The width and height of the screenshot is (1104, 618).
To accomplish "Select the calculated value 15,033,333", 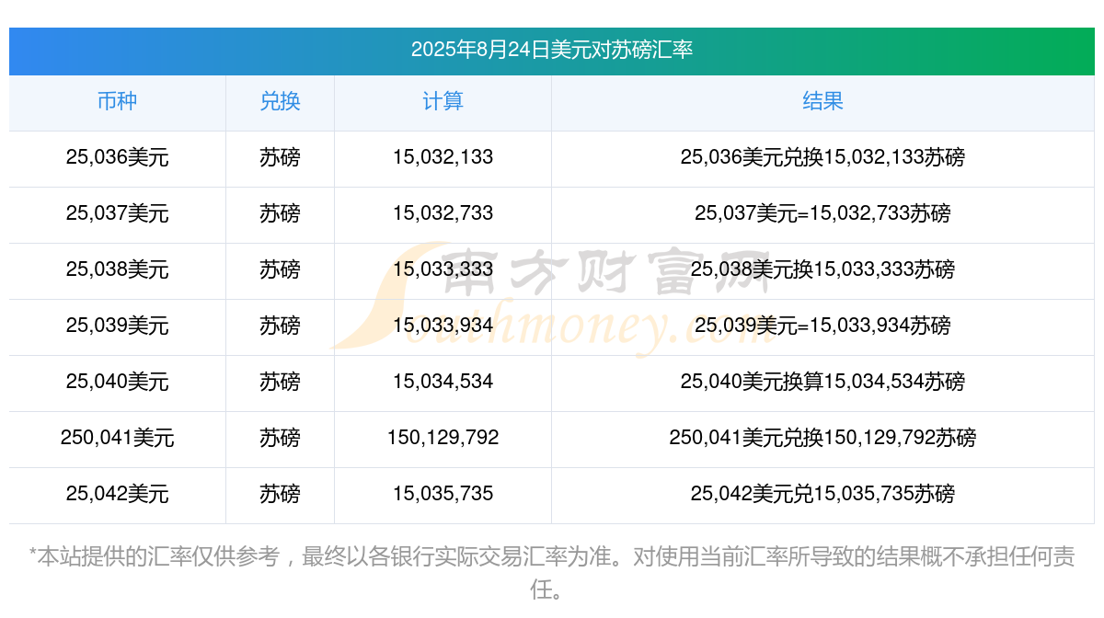I will tap(443, 269).
